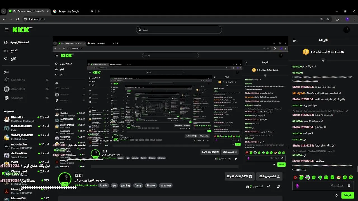Image resolution: width=358 pixels, height=201 pixels.
Task: Collapse the chat panel with arrow icon
Action: click(294, 40)
